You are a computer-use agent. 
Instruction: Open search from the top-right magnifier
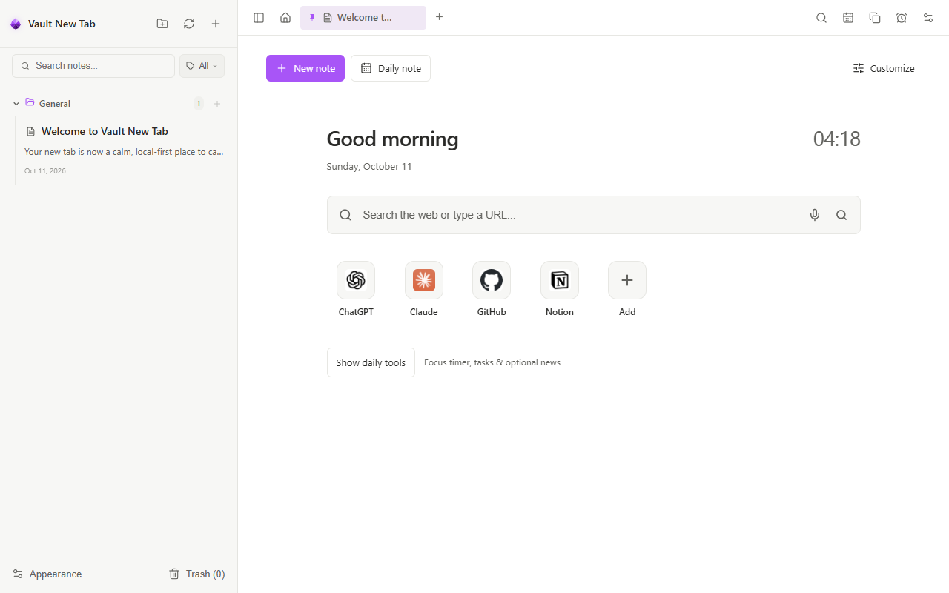tap(821, 18)
